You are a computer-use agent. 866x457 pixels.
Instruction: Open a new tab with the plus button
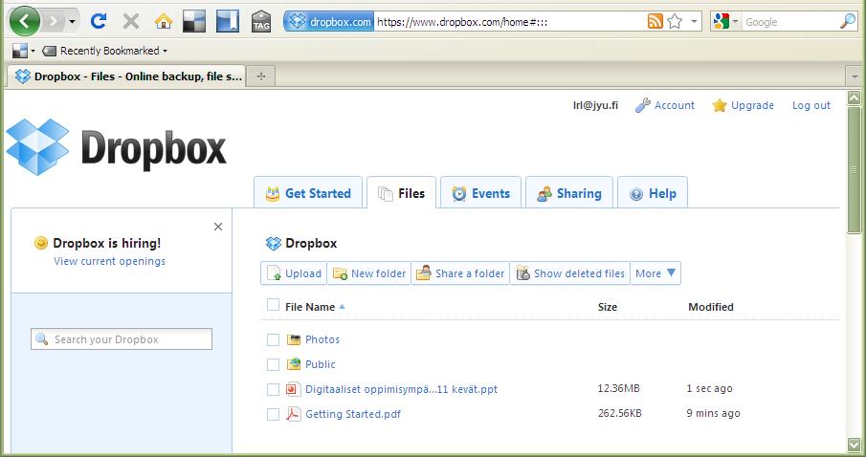(260, 76)
